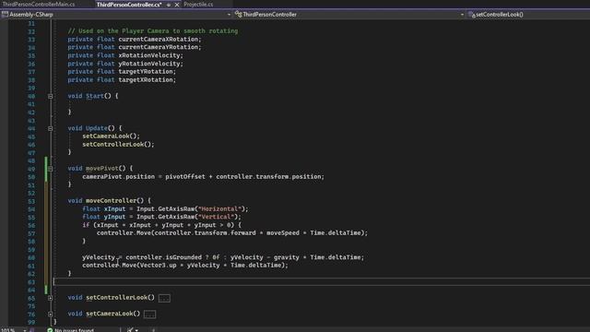Click the setControllerLook(); call in Update
The image size is (590, 332).
[x=118, y=144]
